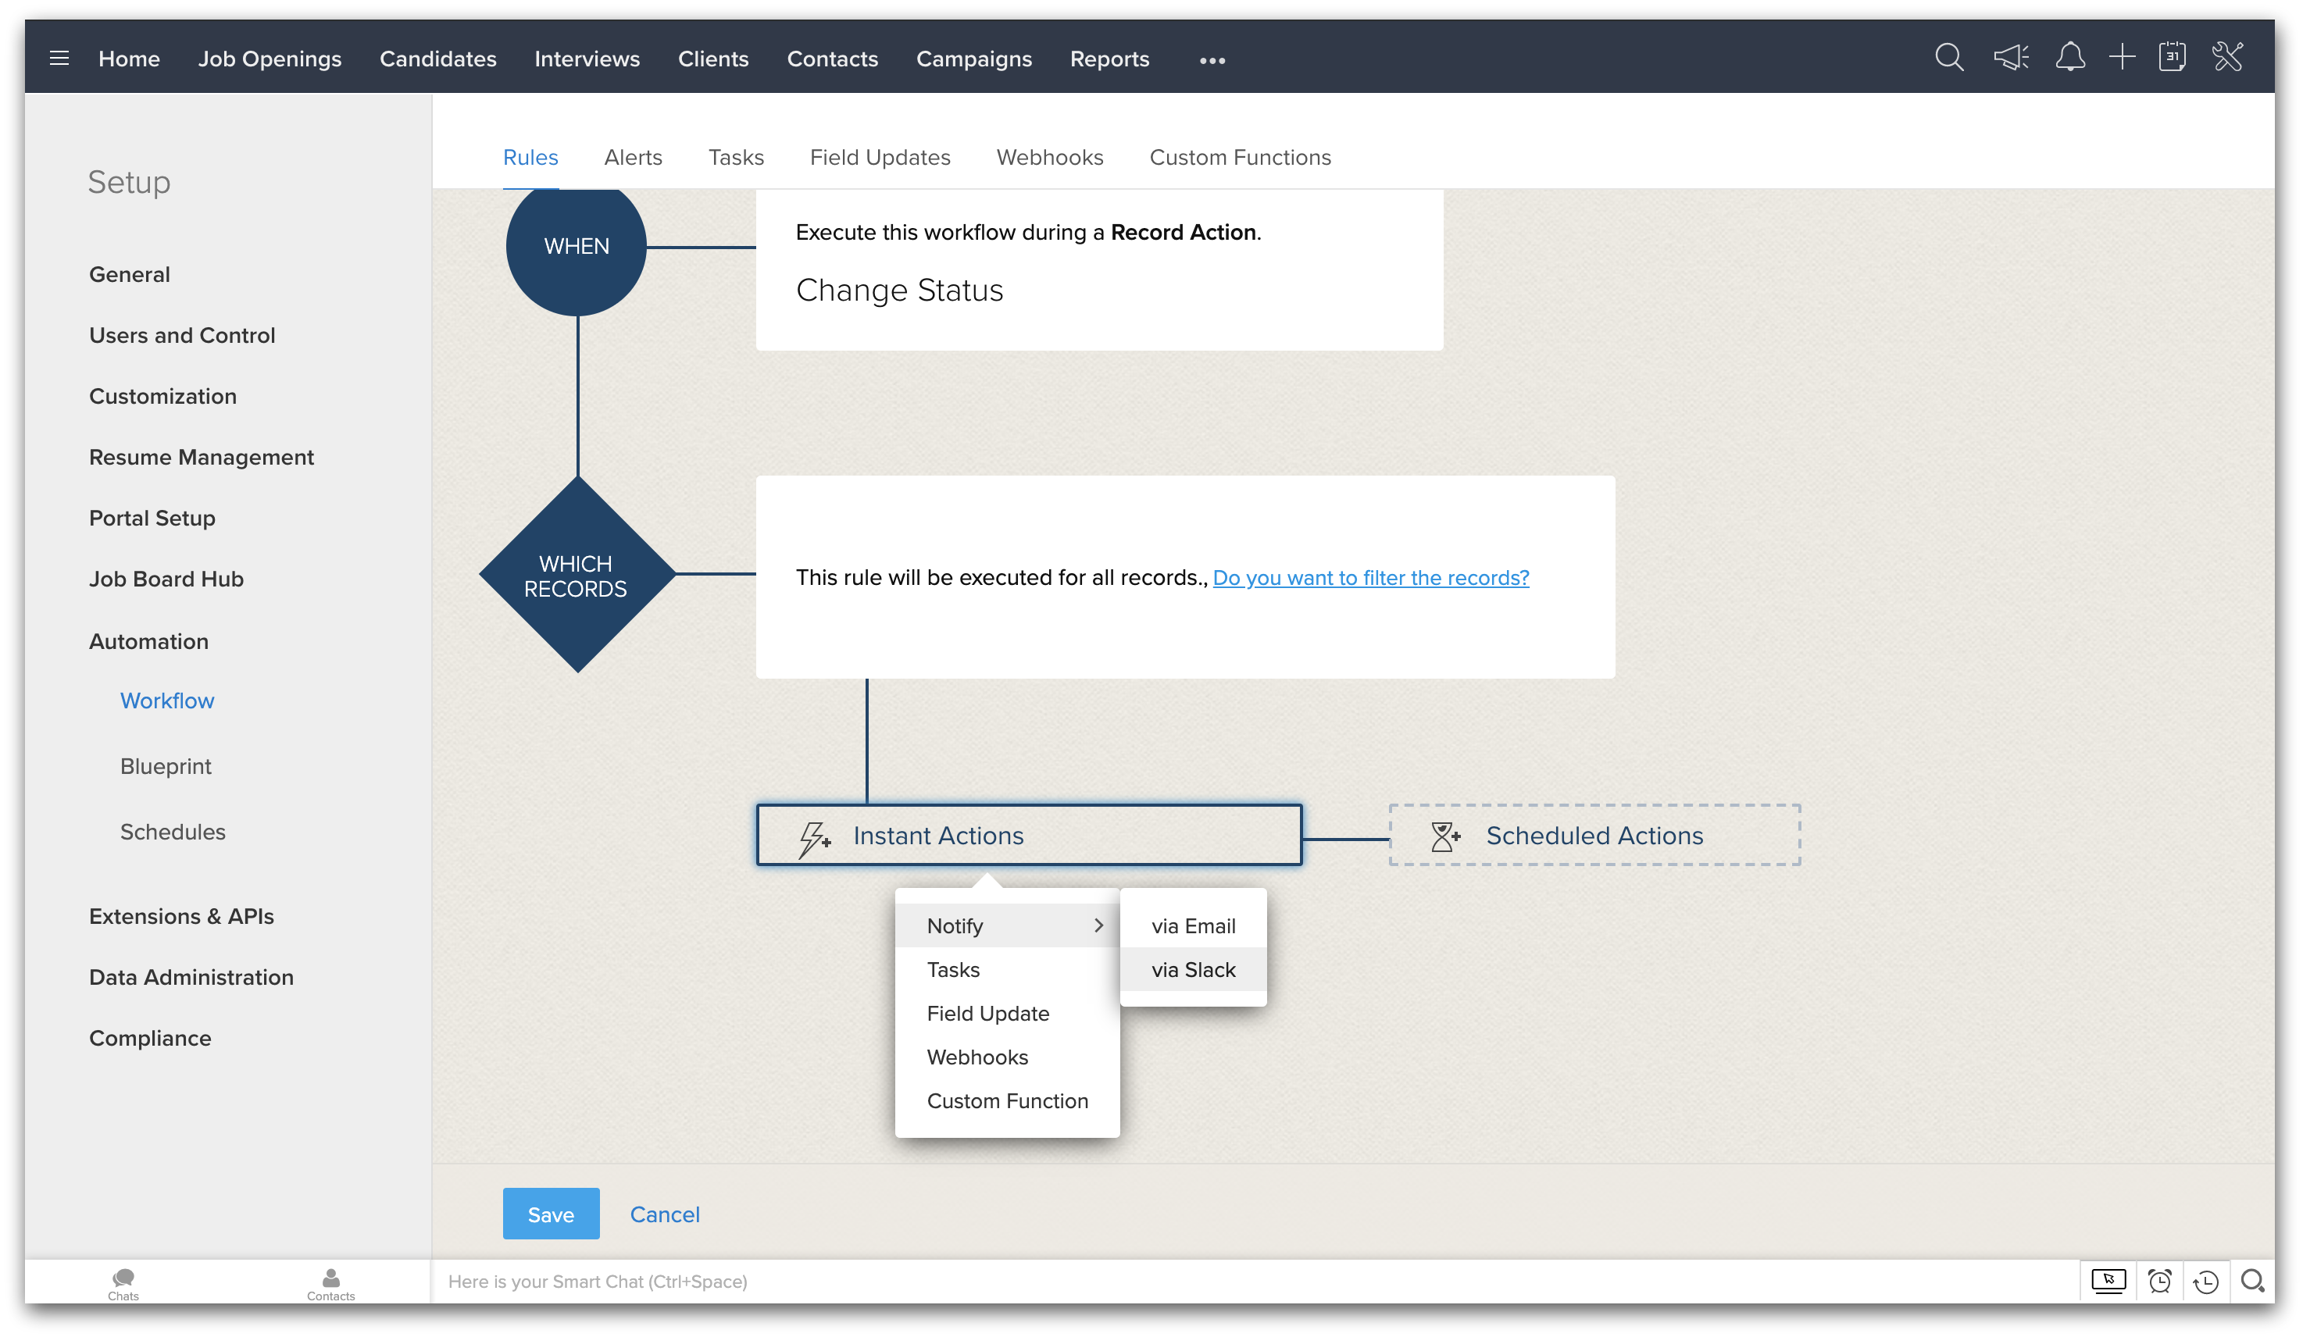Open the notifications bell icon

tap(2070, 58)
